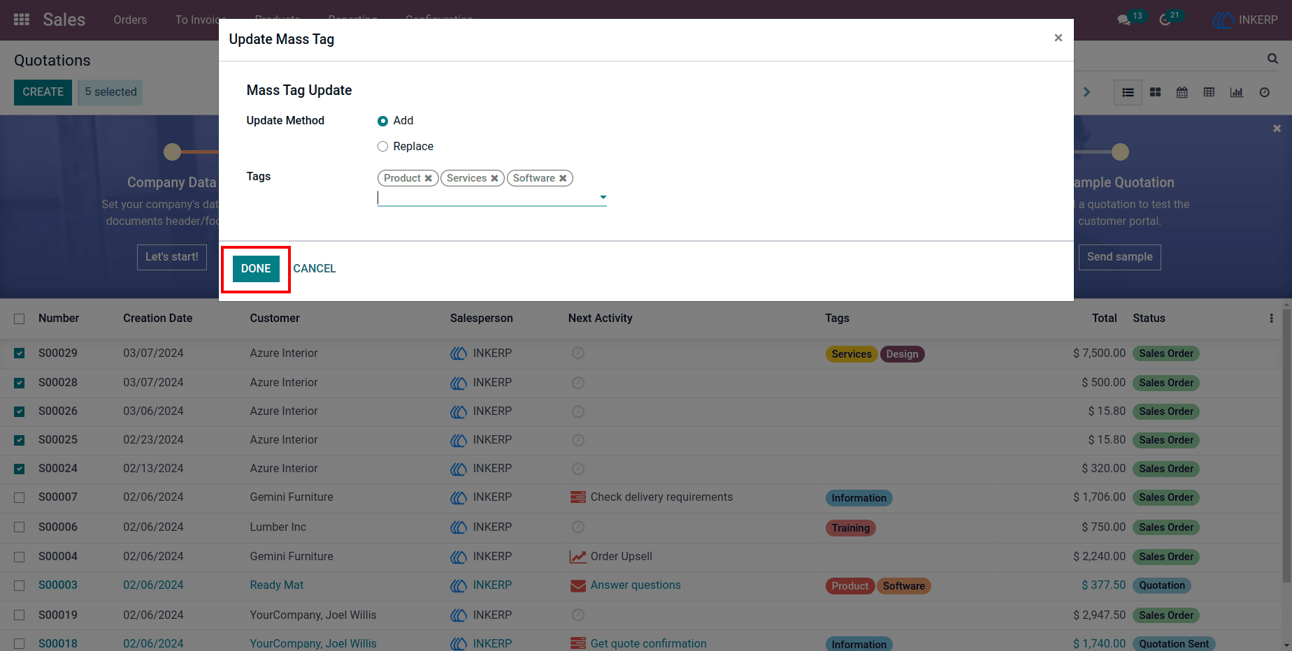Click the CANCEL button
Screen dimensions: 1292x651
pos(315,268)
